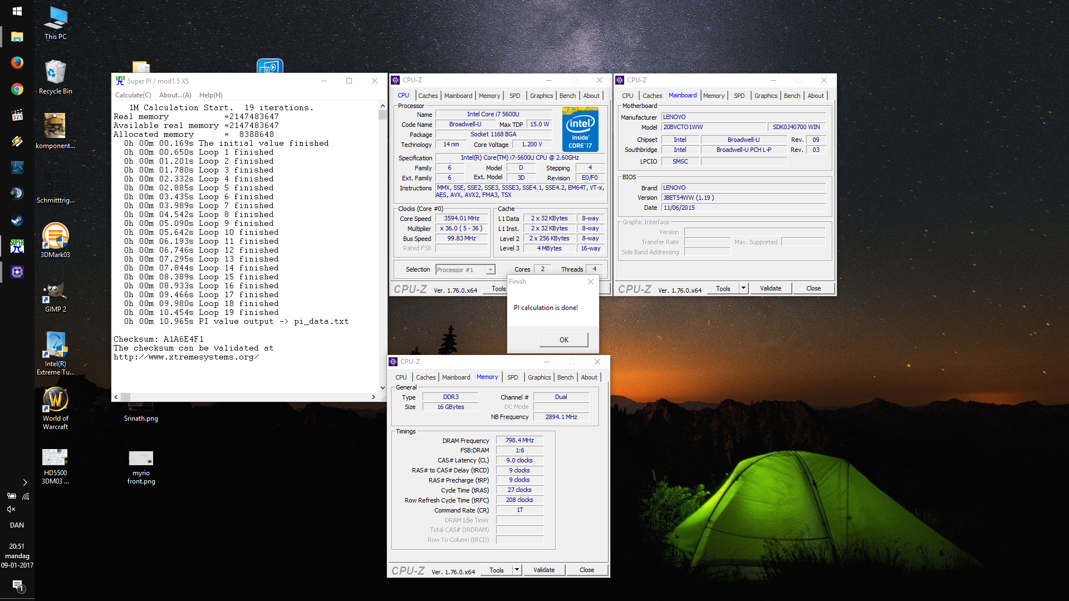Open the action center notification icon
Screen dimensions: 1069x601
(x=17, y=586)
